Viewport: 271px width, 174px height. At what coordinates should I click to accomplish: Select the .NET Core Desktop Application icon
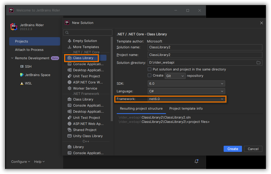[70, 70]
